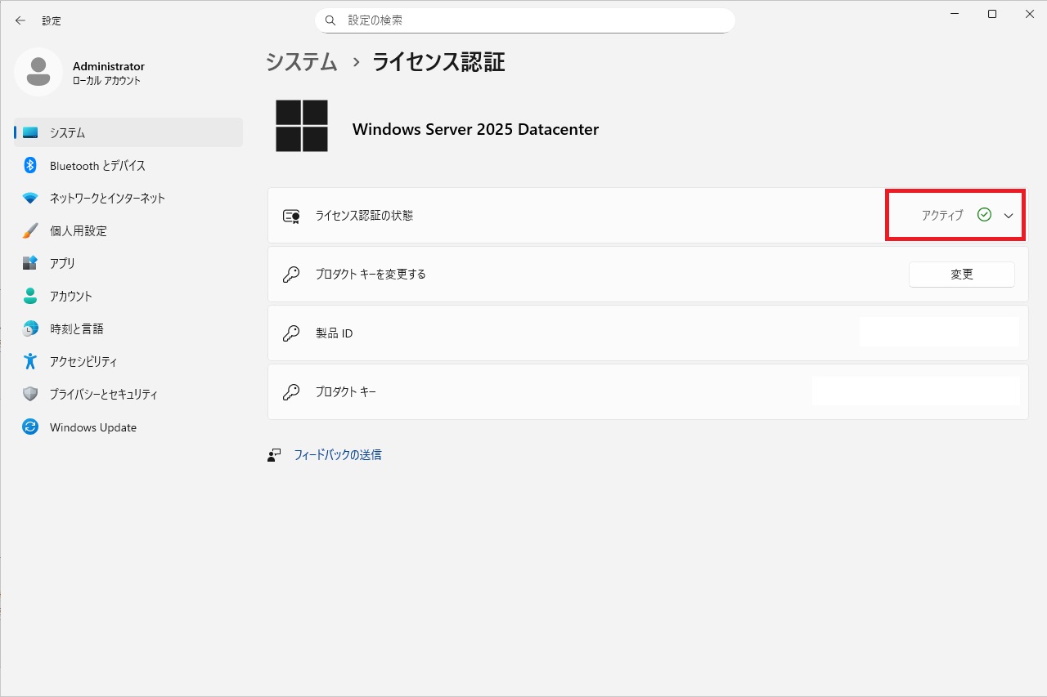
Task: Click Windows Server 2025 Datacenter text
Action: tap(475, 129)
